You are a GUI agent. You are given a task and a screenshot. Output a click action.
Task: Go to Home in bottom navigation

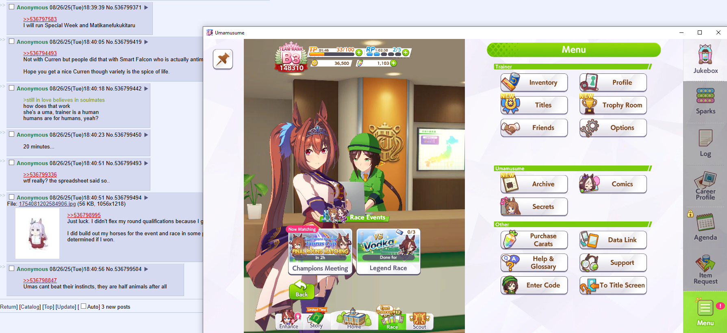pos(354,319)
